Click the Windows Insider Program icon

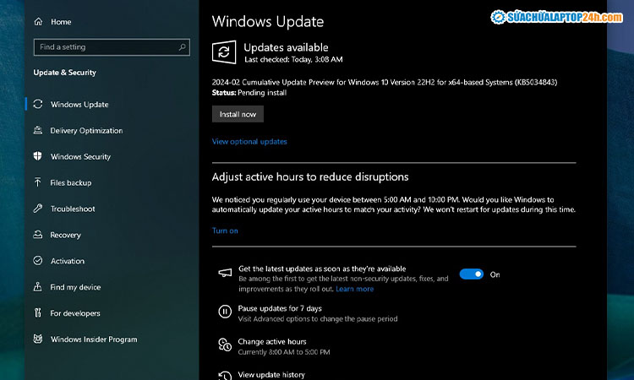coord(38,339)
